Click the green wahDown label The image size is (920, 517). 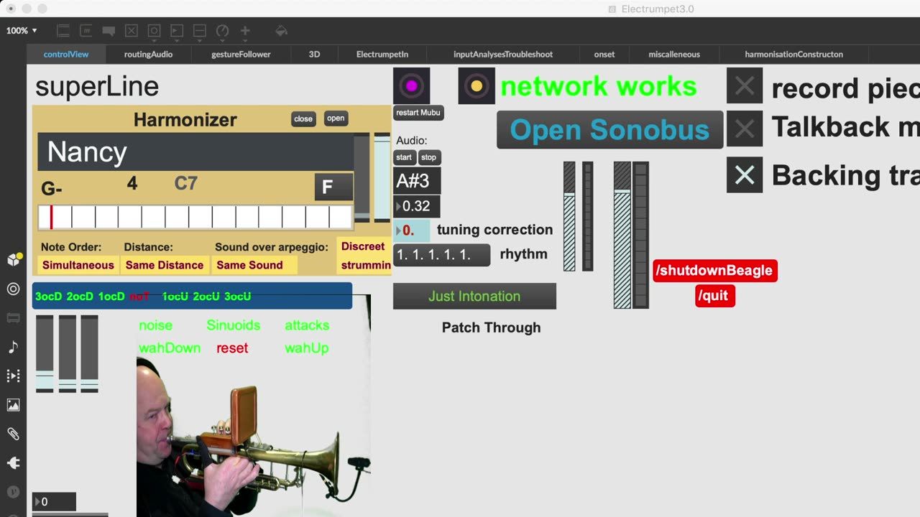pyautogui.click(x=170, y=348)
